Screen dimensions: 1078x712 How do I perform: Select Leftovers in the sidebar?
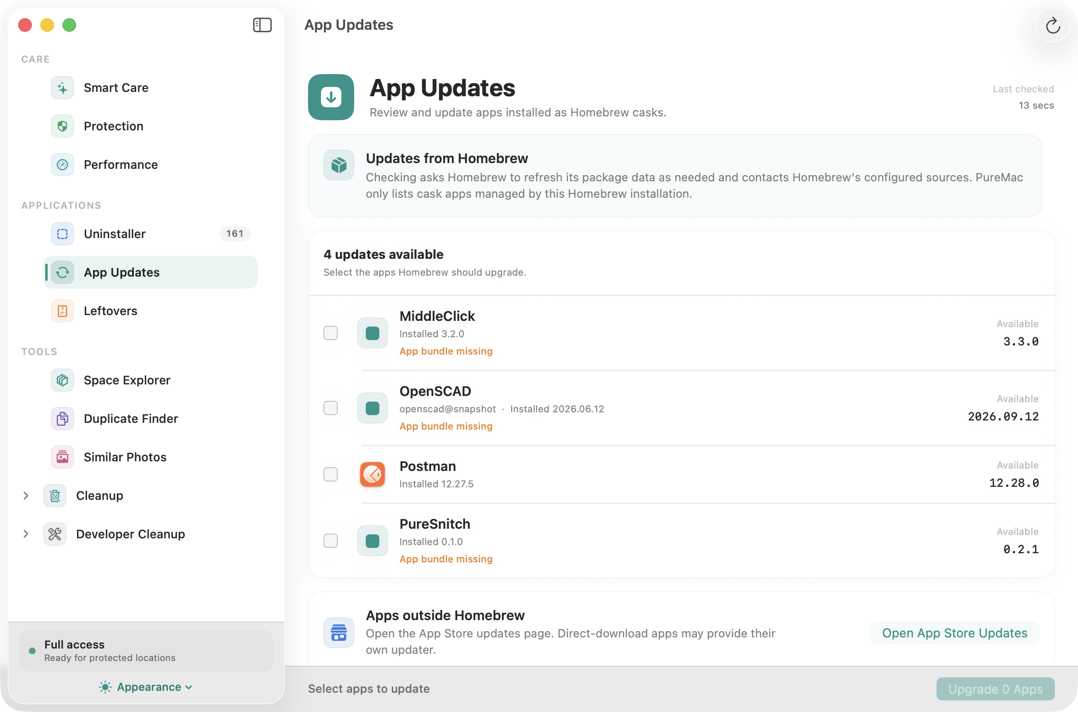tap(151, 311)
